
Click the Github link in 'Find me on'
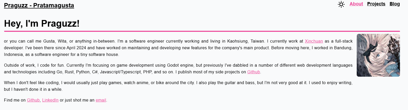33,100
